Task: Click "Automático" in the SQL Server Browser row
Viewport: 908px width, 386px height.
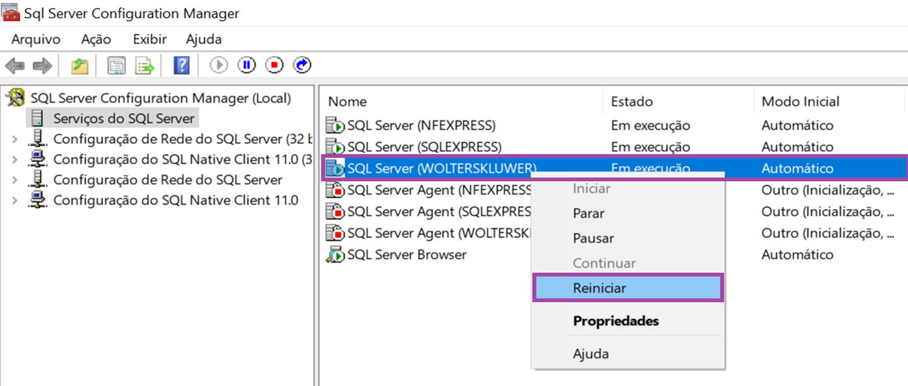Action: [798, 255]
